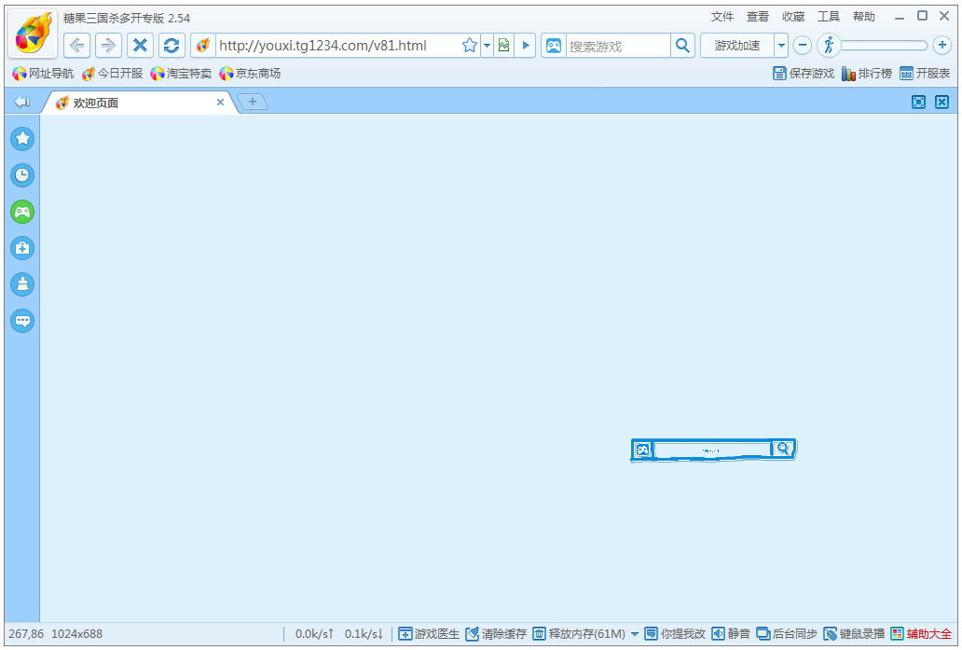Open the 工具 menu
The image size is (962, 650).
click(829, 17)
